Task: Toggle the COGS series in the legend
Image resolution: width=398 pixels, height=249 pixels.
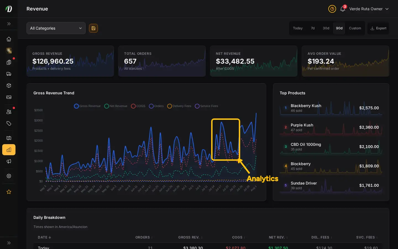Action: coord(138,106)
